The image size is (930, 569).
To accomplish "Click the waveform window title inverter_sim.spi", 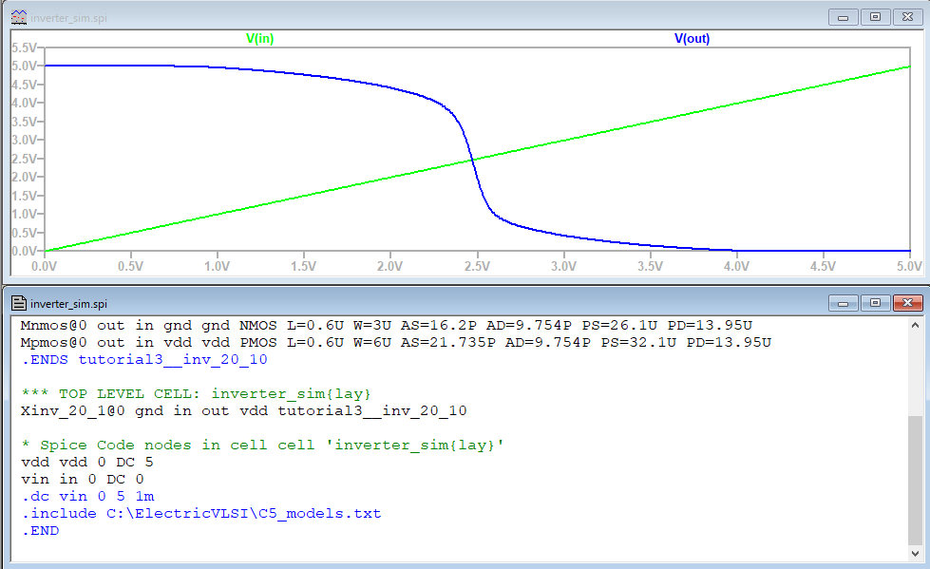I will (x=68, y=18).
